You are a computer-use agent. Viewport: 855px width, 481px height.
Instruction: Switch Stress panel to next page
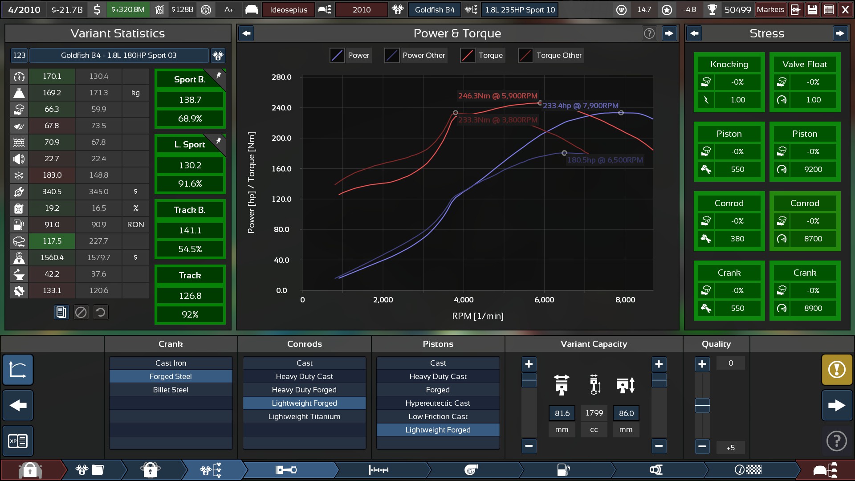pos(840,33)
